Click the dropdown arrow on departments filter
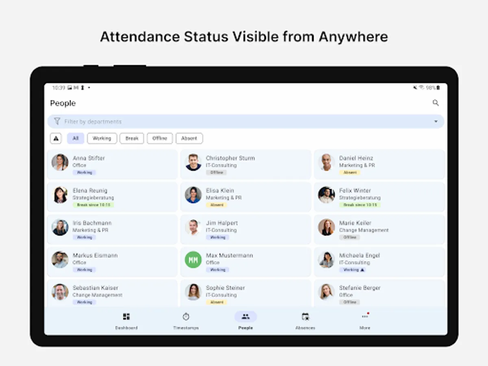 click(x=436, y=121)
